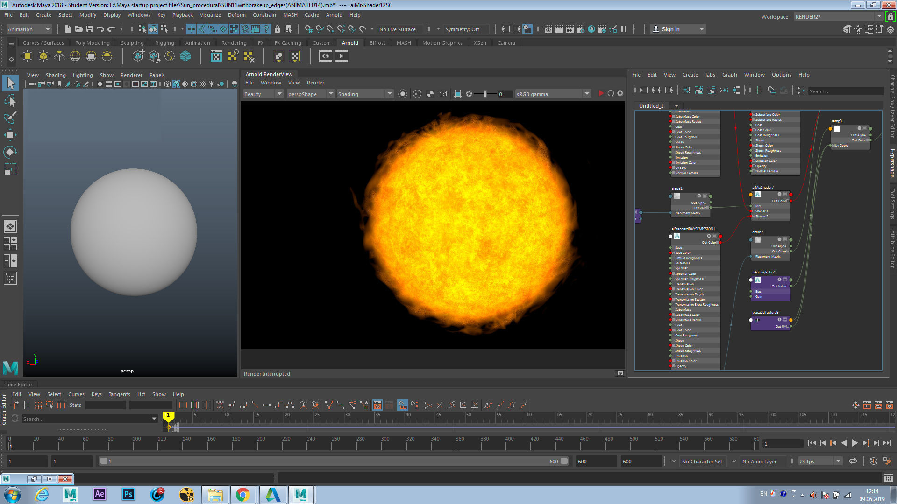The width and height of the screenshot is (897, 504).
Task: Open the Arnold main menu
Action: (334, 15)
